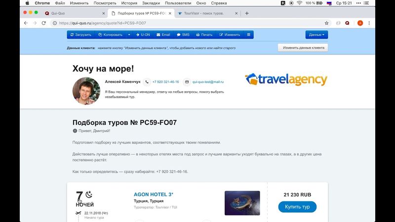Click the Копировать toolbar button
The width and height of the screenshot is (395, 222).
pos(110,35)
